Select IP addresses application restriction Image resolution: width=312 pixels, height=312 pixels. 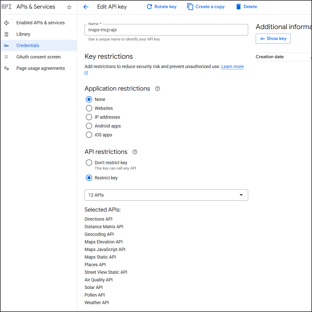(x=89, y=117)
